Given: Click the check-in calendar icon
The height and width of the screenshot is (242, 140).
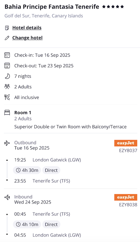Looking at the screenshot, I should [x=7, y=55].
